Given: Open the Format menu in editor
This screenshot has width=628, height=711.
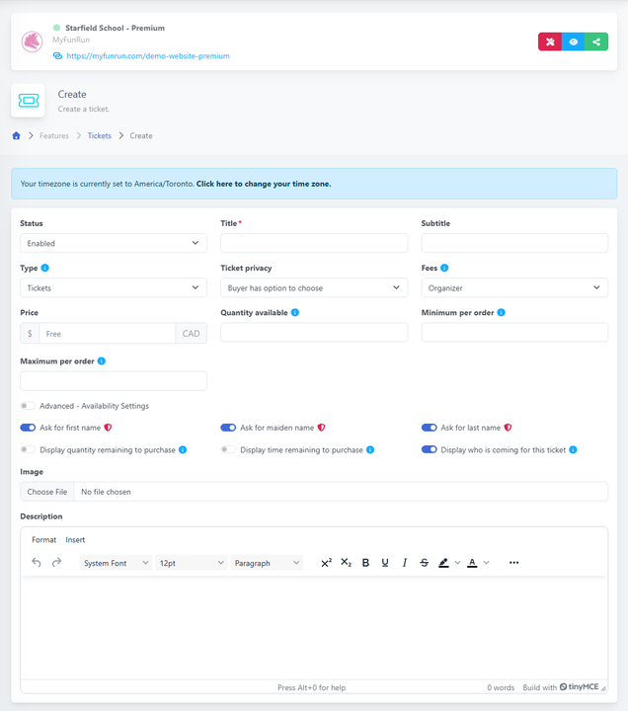Looking at the screenshot, I should tap(43, 540).
